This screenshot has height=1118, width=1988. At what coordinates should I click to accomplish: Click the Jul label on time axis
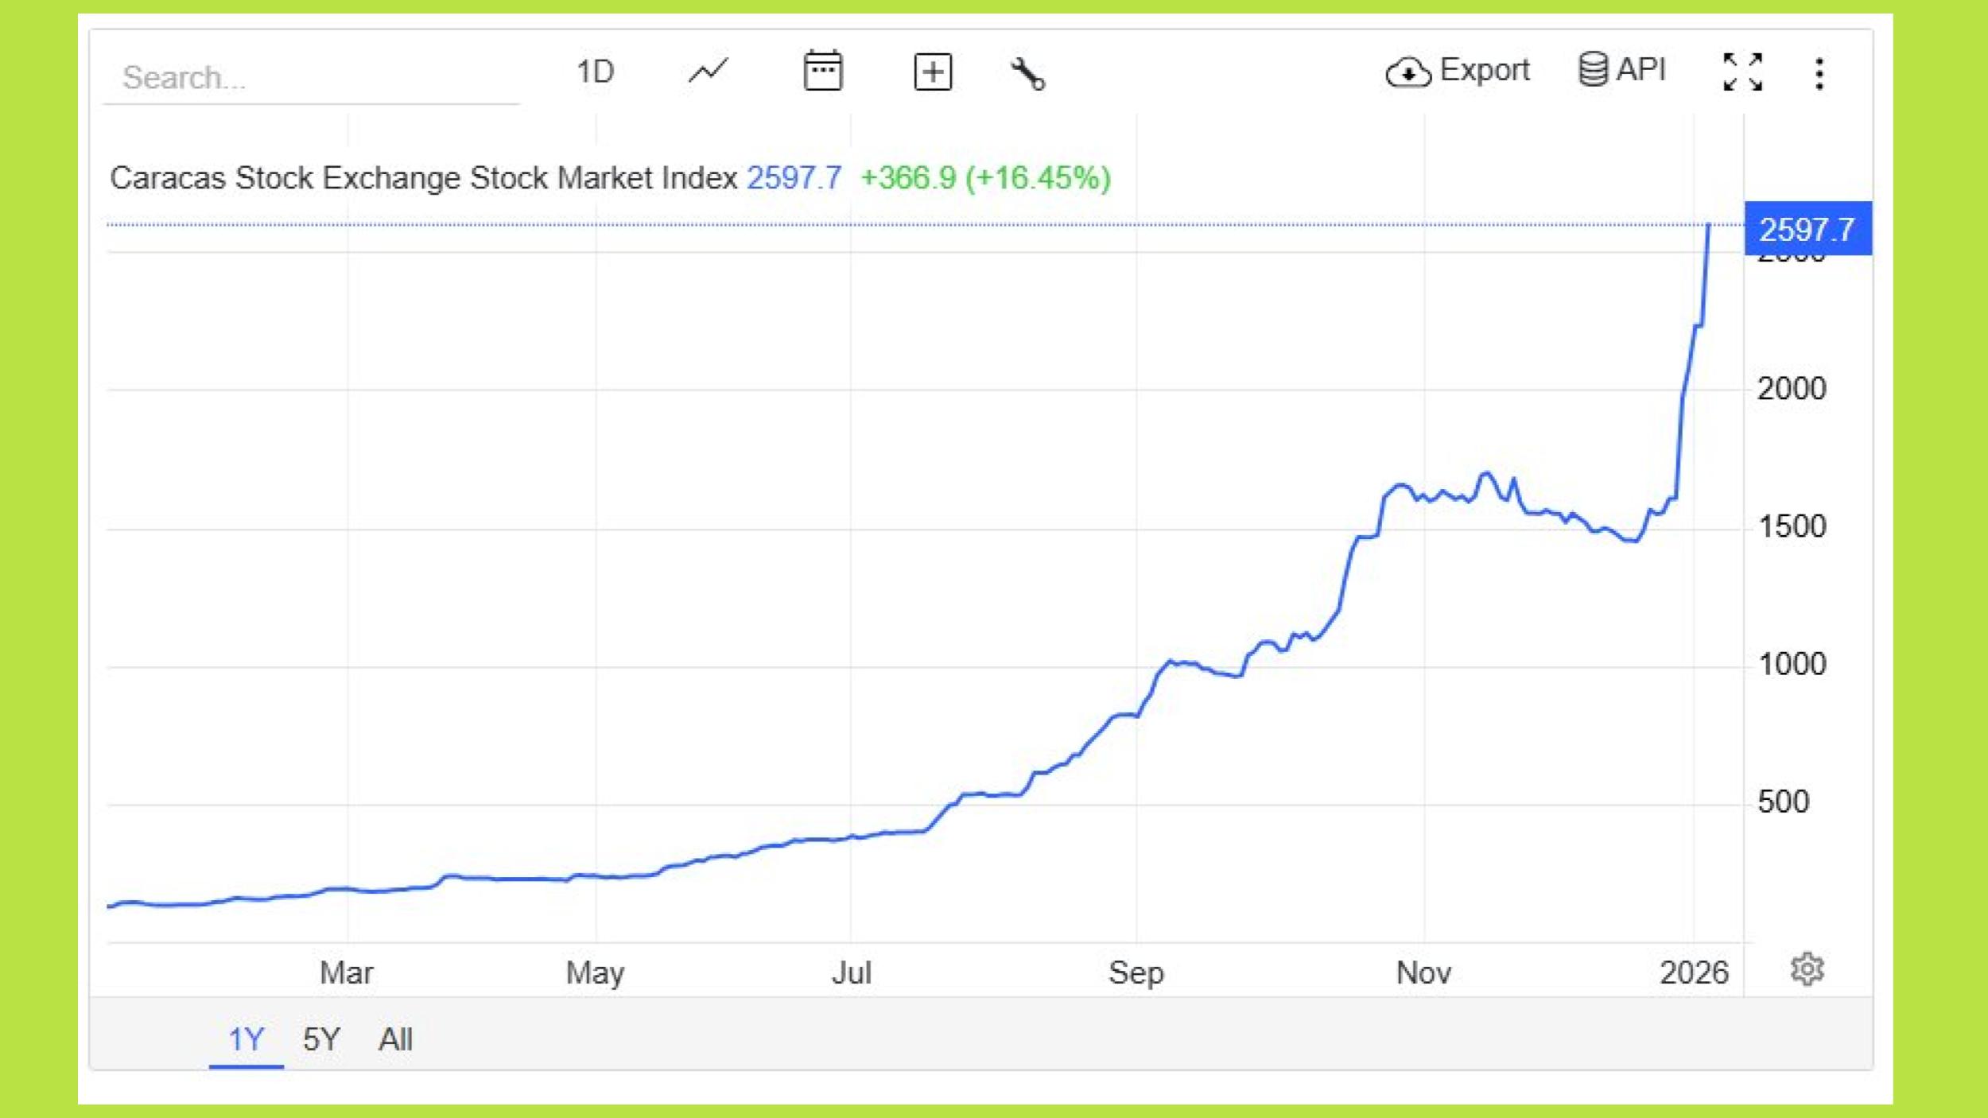pos(851,972)
